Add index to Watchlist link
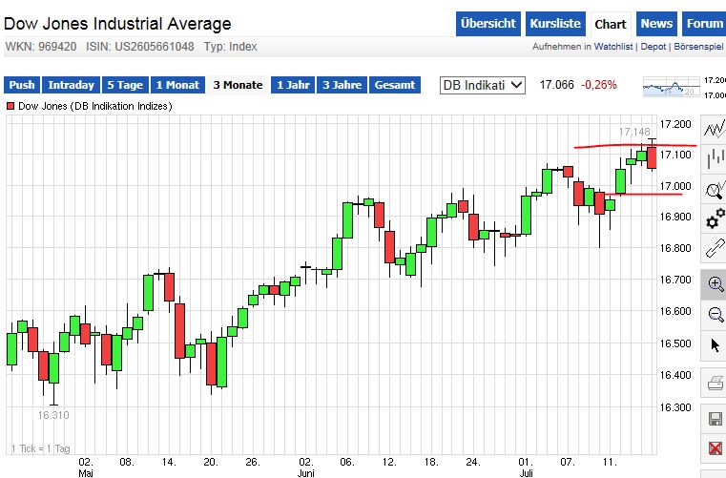 pyautogui.click(x=613, y=47)
